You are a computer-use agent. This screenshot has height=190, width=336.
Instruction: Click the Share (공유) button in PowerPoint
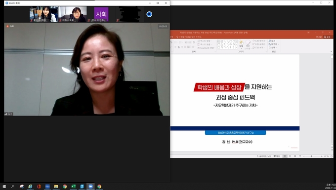(x=327, y=37)
